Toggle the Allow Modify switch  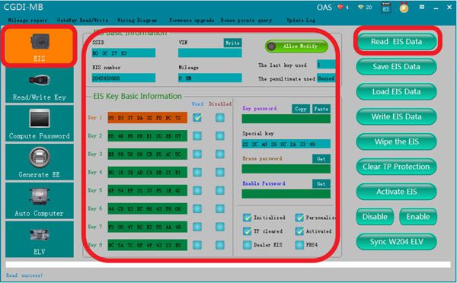pyautogui.click(x=297, y=46)
